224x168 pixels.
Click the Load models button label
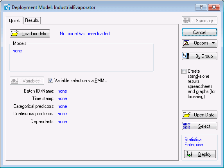click(x=34, y=34)
